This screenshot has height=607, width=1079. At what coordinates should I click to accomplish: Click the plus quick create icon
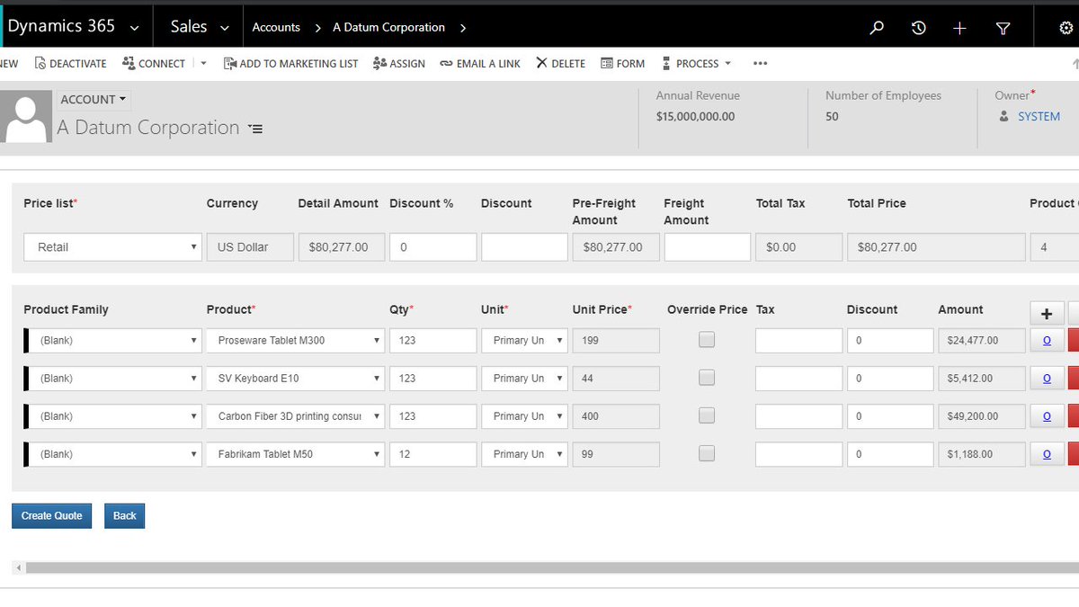pos(959,28)
